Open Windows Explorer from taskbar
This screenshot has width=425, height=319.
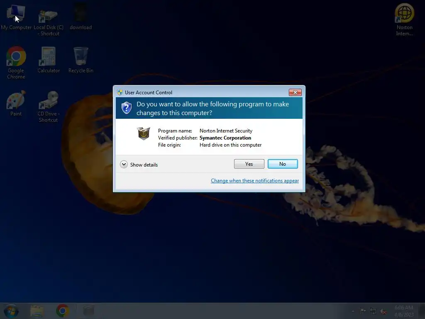click(37, 311)
